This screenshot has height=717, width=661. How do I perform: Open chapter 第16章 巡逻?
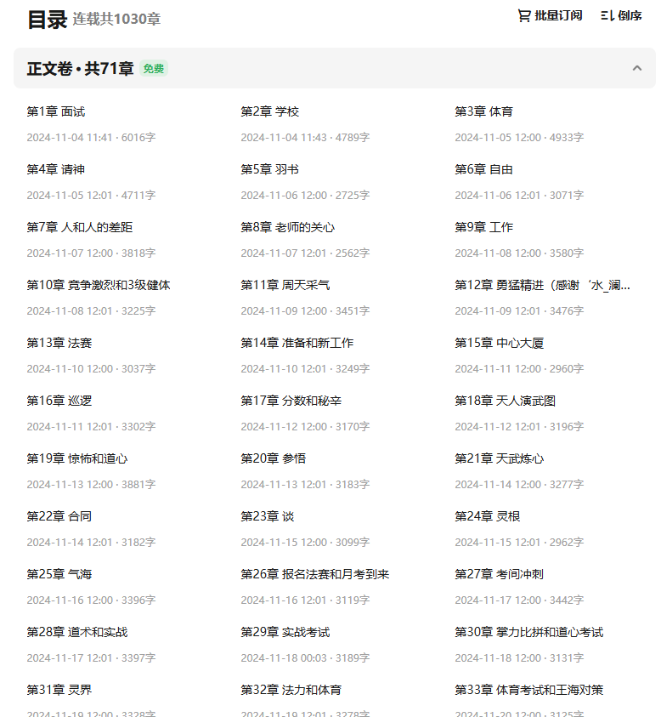click(59, 401)
